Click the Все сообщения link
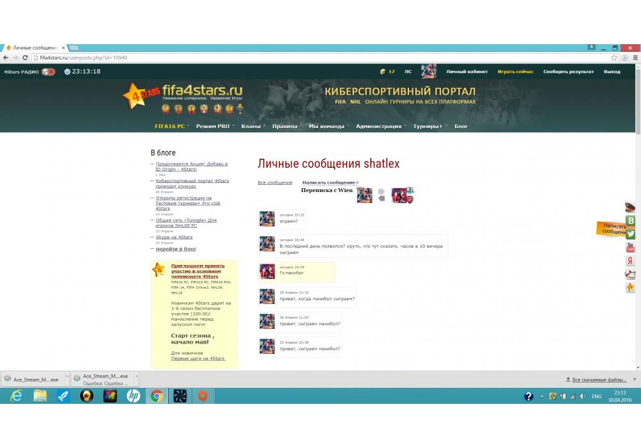 pos(274,183)
